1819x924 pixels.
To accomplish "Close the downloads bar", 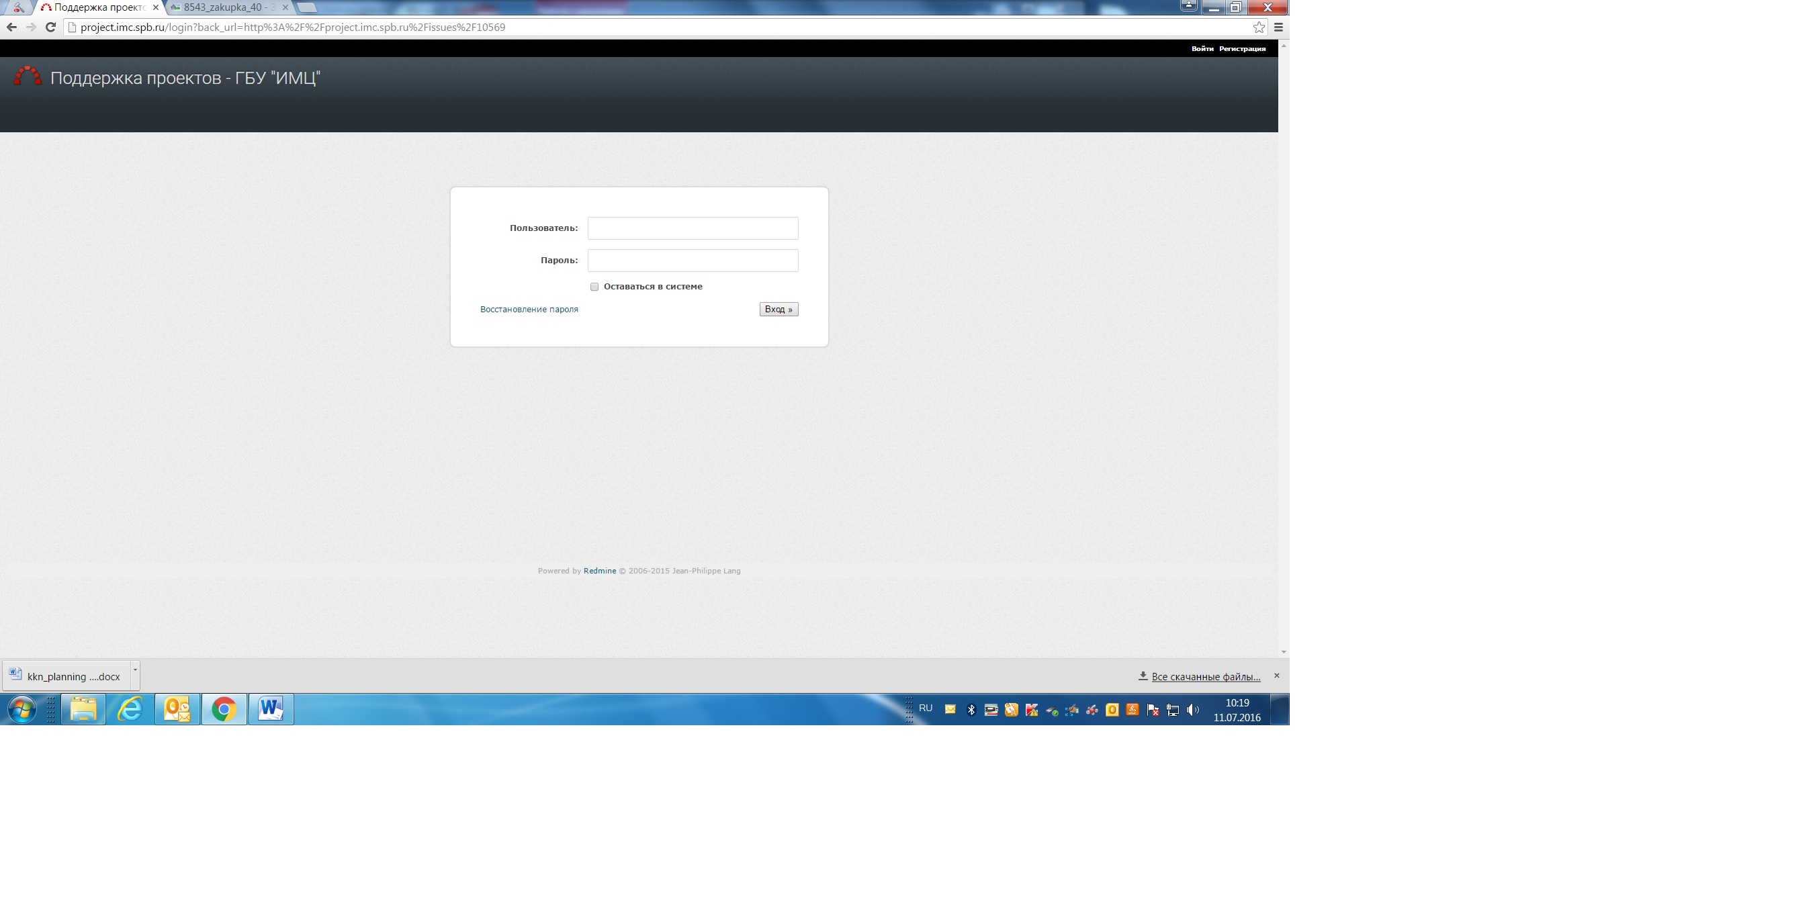I will [x=1277, y=676].
